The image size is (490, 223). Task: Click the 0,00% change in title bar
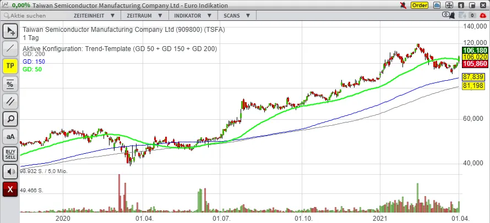(x=21, y=5)
